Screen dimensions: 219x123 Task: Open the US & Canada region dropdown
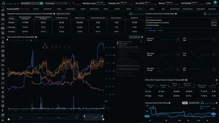tap(56, 3)
